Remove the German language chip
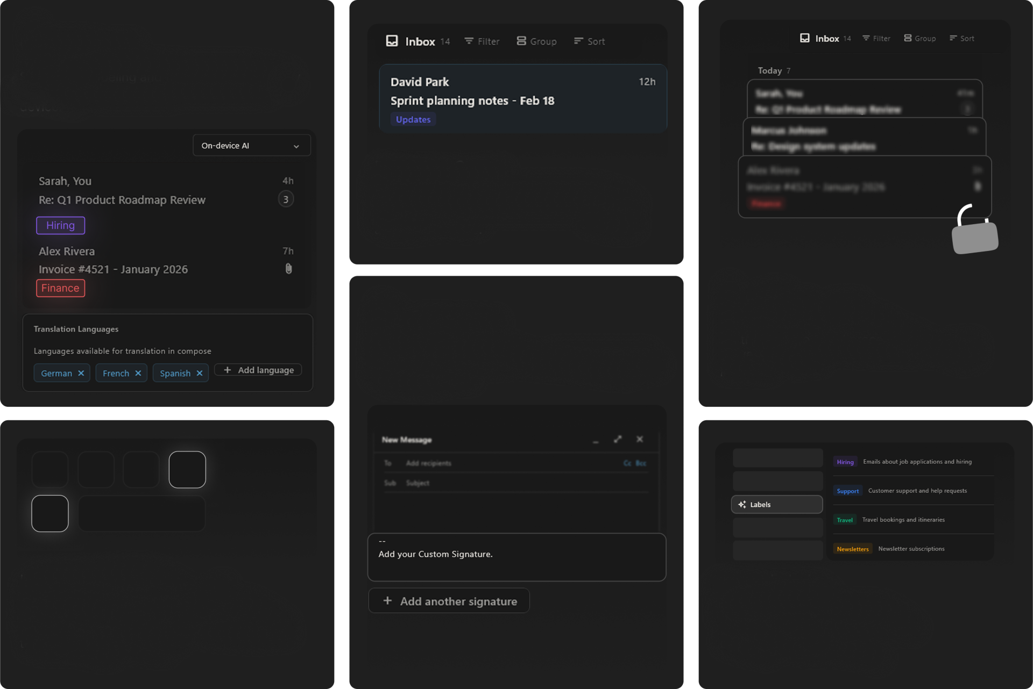Viewport: 1033px width, 689px height. [81, 373]
